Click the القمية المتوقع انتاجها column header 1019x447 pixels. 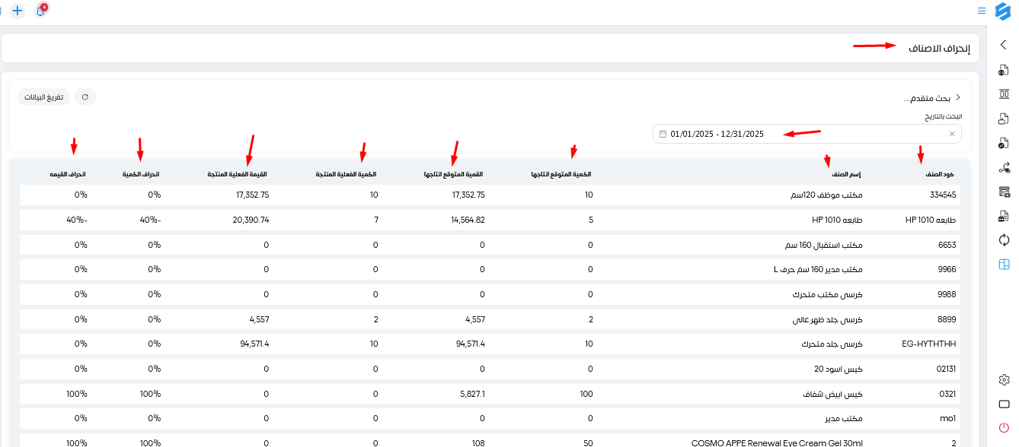pos(454,175)
